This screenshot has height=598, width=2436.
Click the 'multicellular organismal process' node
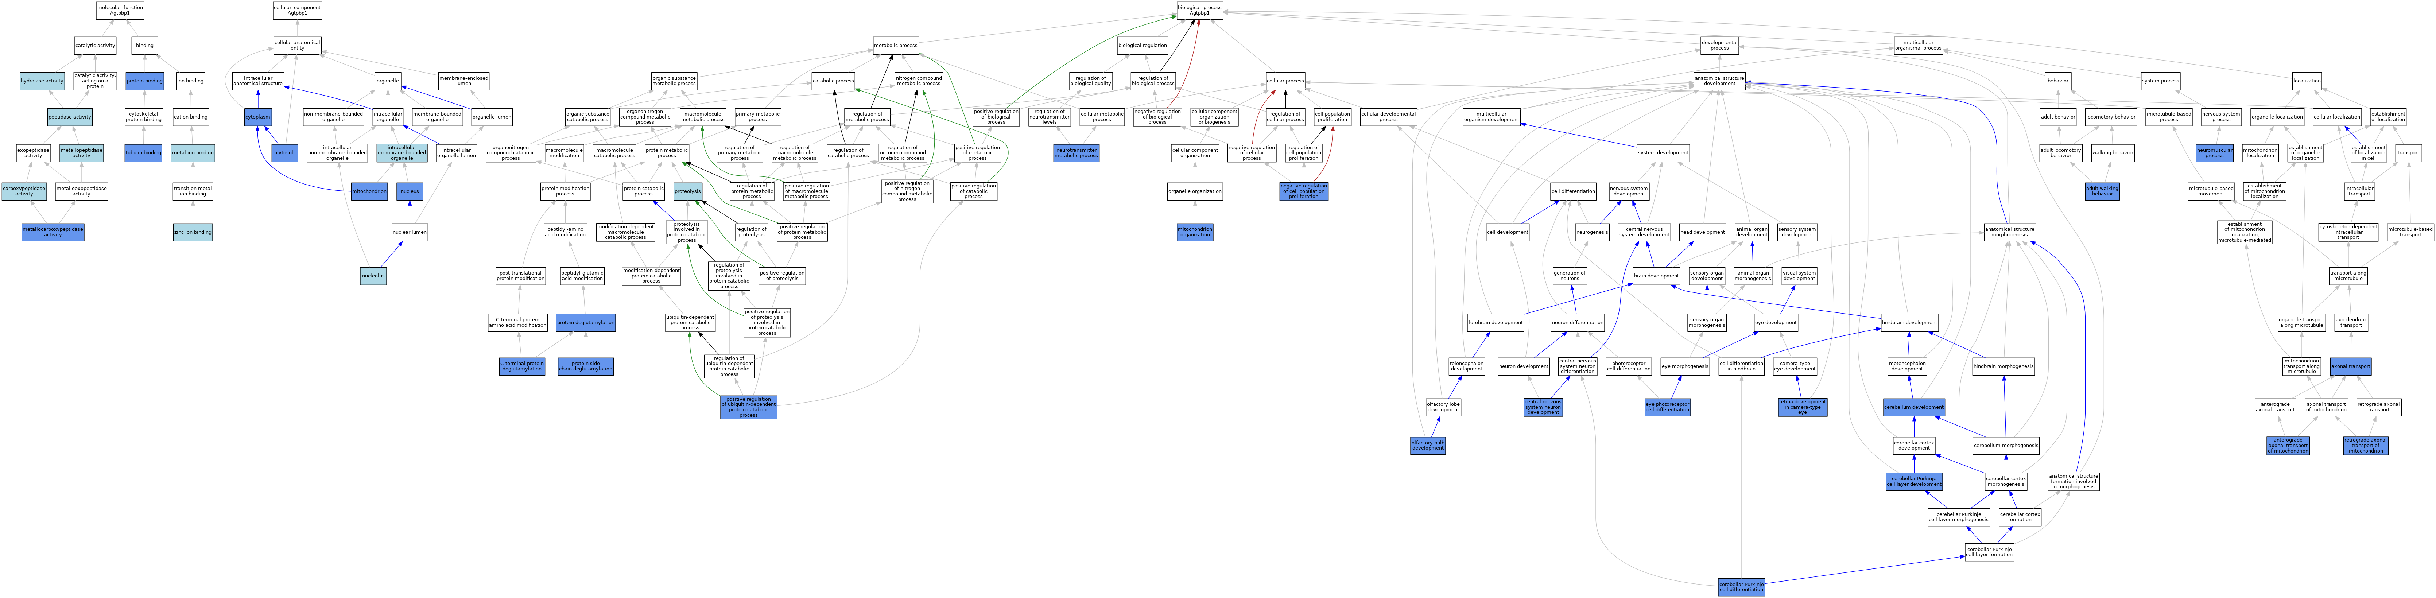pyautogui.click(x=1919, y=46)
